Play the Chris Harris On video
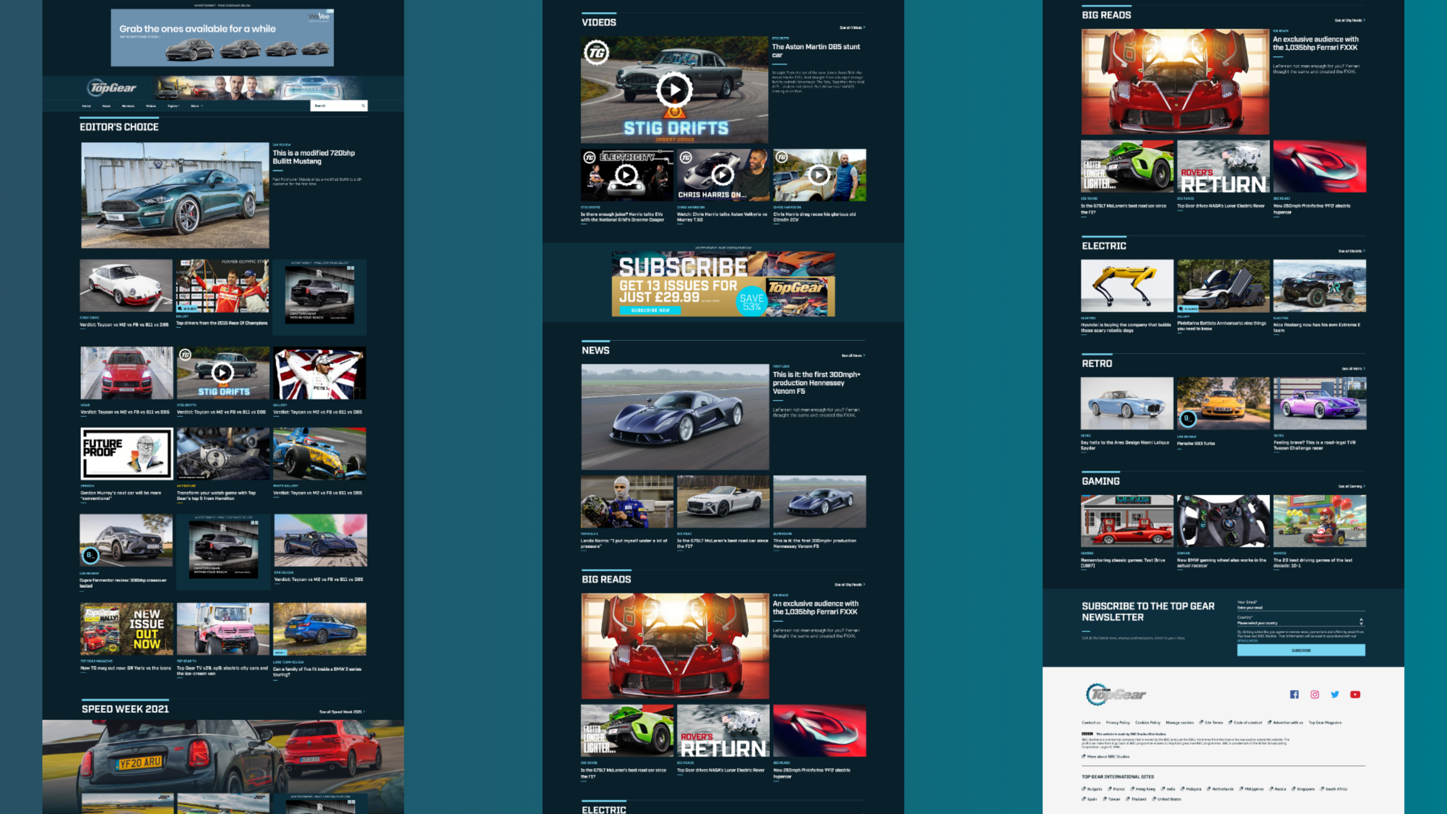Viewport: 1447px width, 814px height. [722, 174]
